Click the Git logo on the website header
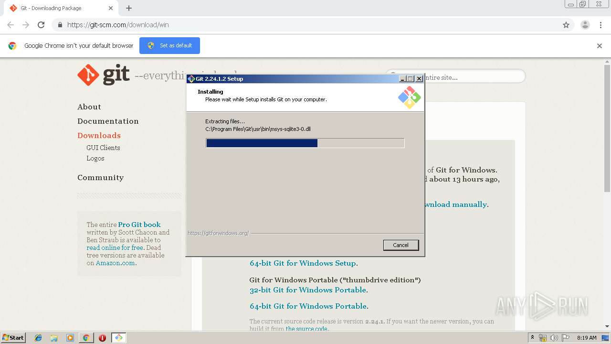Screen dimensions: 611x344 click(x=104, y=75)
